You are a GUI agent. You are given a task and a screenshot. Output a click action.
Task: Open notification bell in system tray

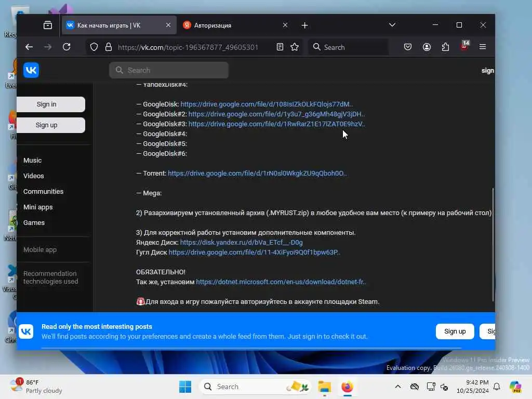tap(497, 387)
